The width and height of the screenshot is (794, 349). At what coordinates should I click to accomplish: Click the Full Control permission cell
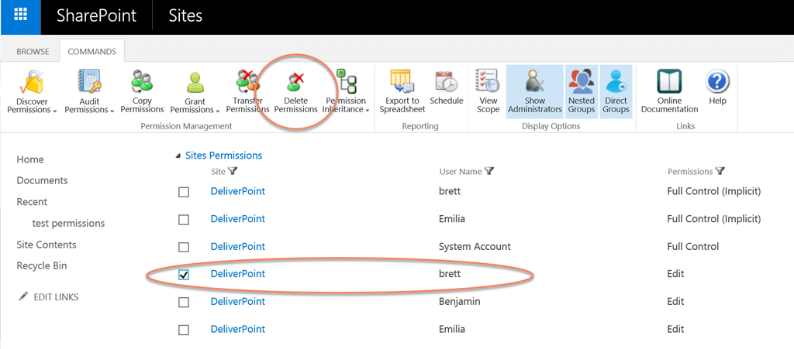tap(693, 247)
